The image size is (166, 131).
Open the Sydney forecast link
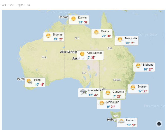click(x=142, y=86)
